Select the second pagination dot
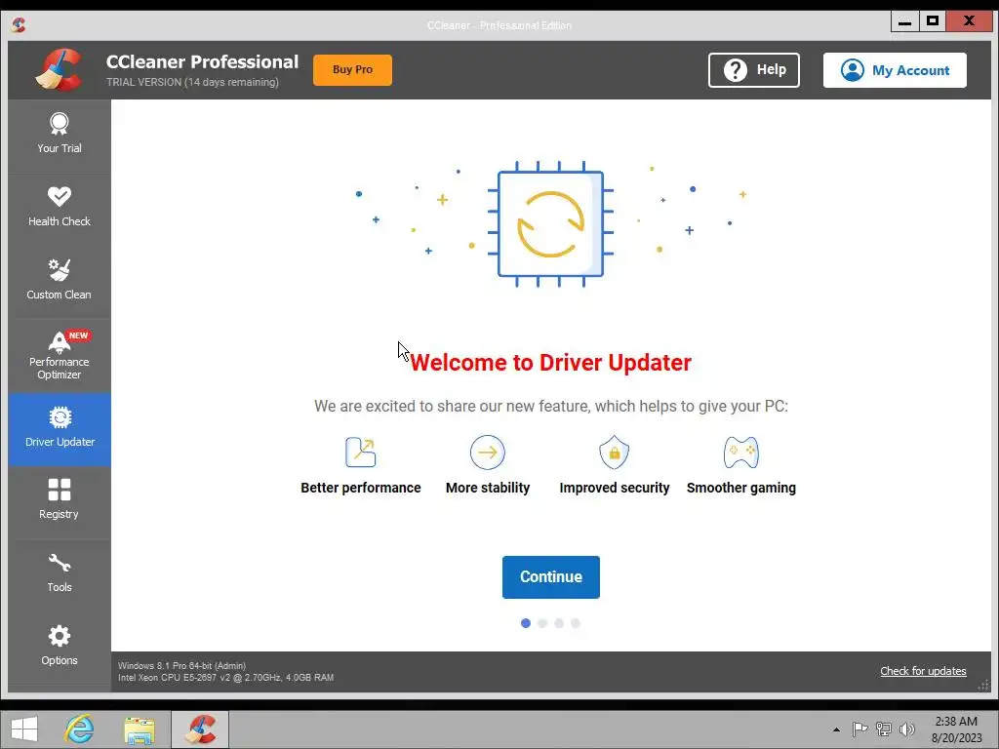999x749 pixels. tap(542, 623)
